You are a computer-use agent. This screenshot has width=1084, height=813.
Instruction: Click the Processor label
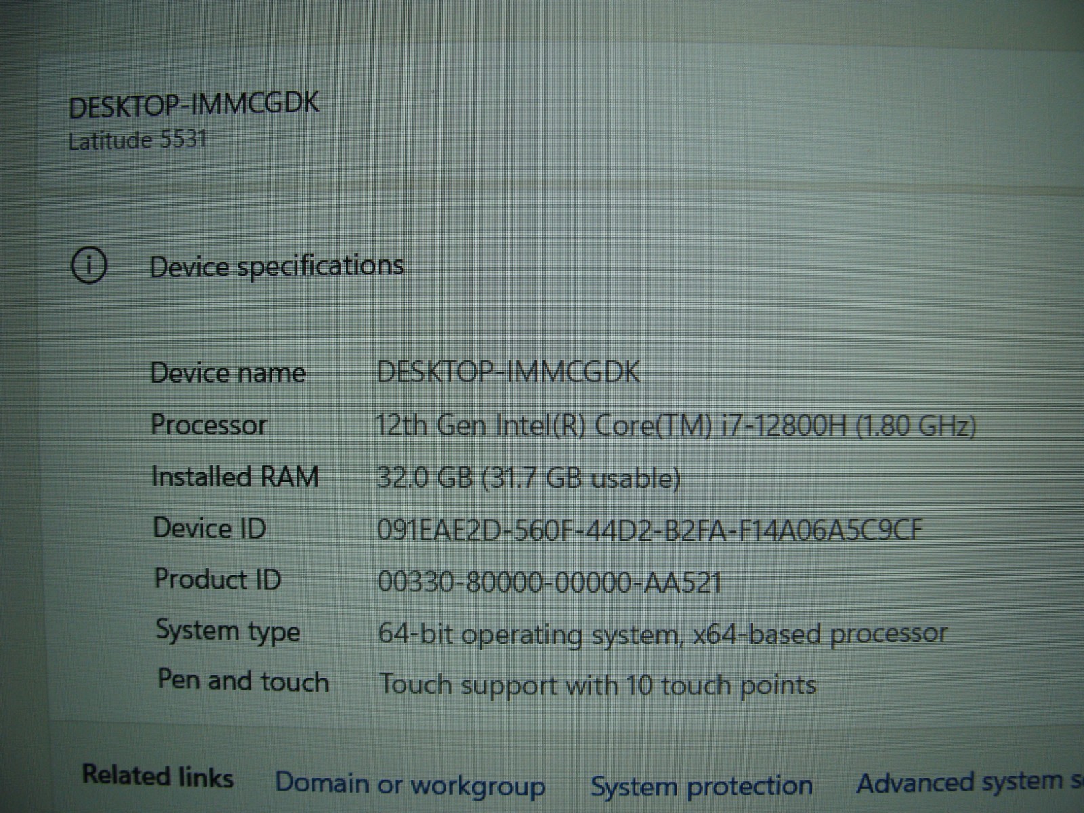point(209,425)
